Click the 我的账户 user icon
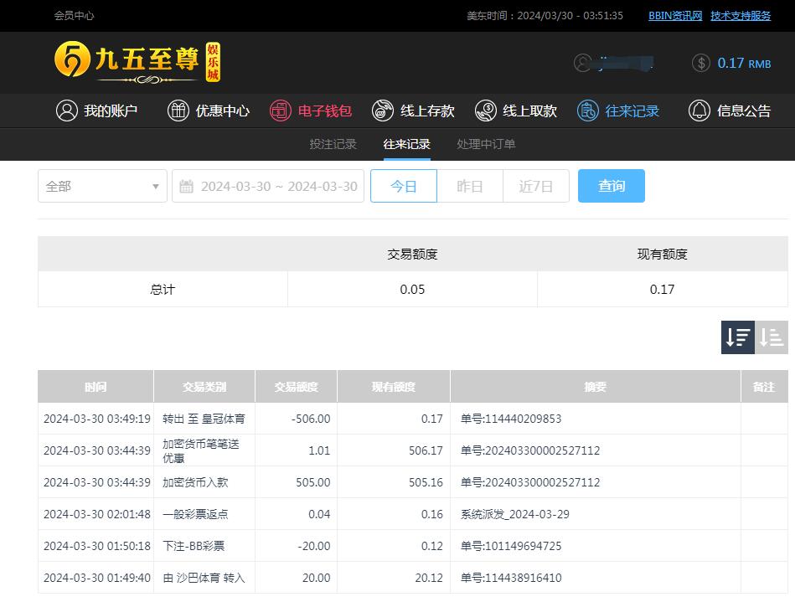The height and width of the screenshot is (602, 795). click(67, 111)
